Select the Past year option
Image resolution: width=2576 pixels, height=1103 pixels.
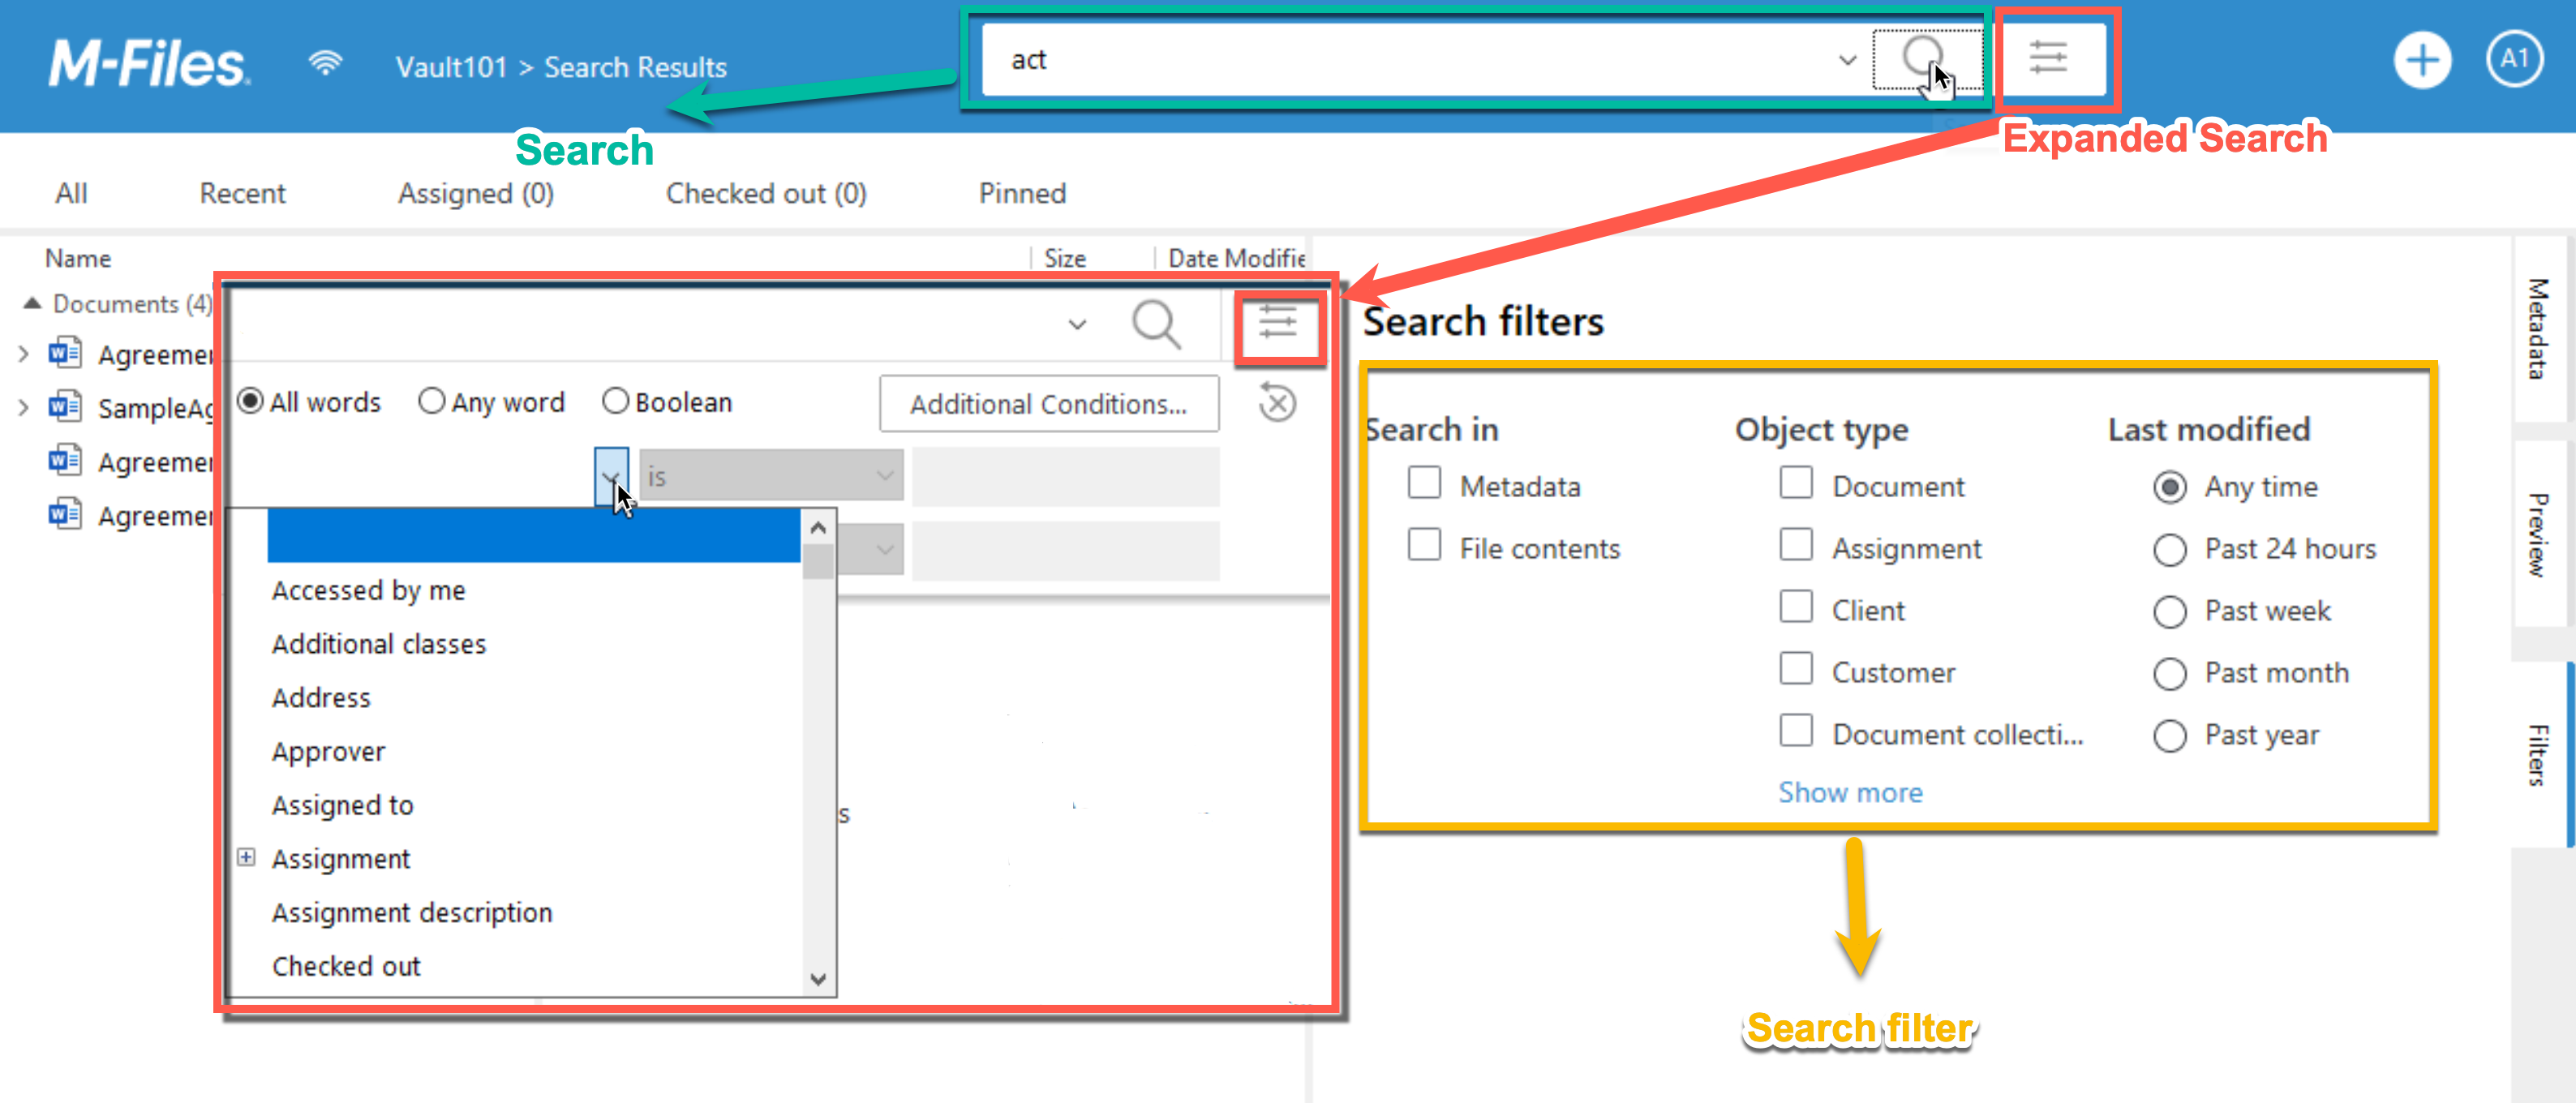tap(2169, 735)
